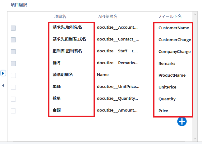Click the docutize__UnitPrice... API name
The width and height of the screenshot is (202, 144).
click(118, 86)
